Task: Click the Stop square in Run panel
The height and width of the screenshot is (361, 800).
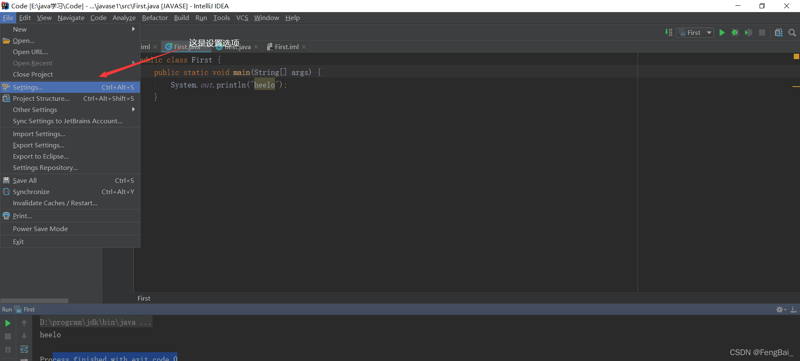Action: tap(7, 336)
